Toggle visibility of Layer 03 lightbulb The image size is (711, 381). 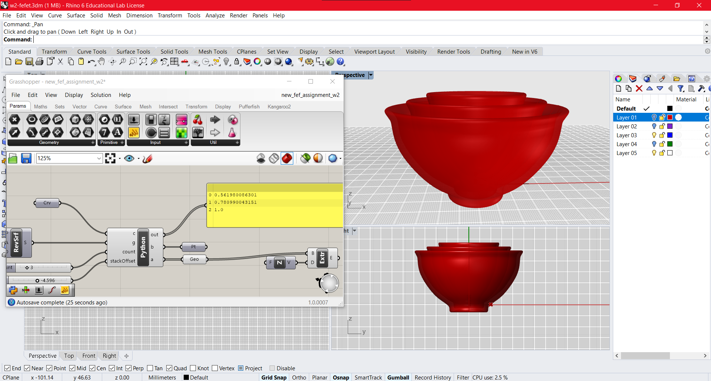pyautogui.click(x=654, y=135)
